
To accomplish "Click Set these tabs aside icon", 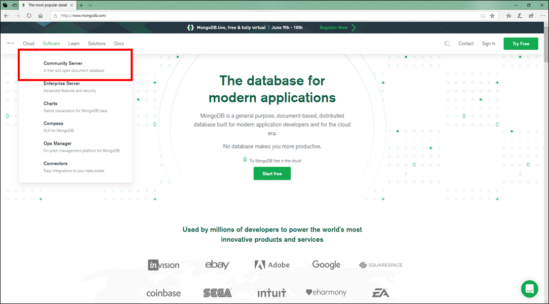I will (15, 5).
